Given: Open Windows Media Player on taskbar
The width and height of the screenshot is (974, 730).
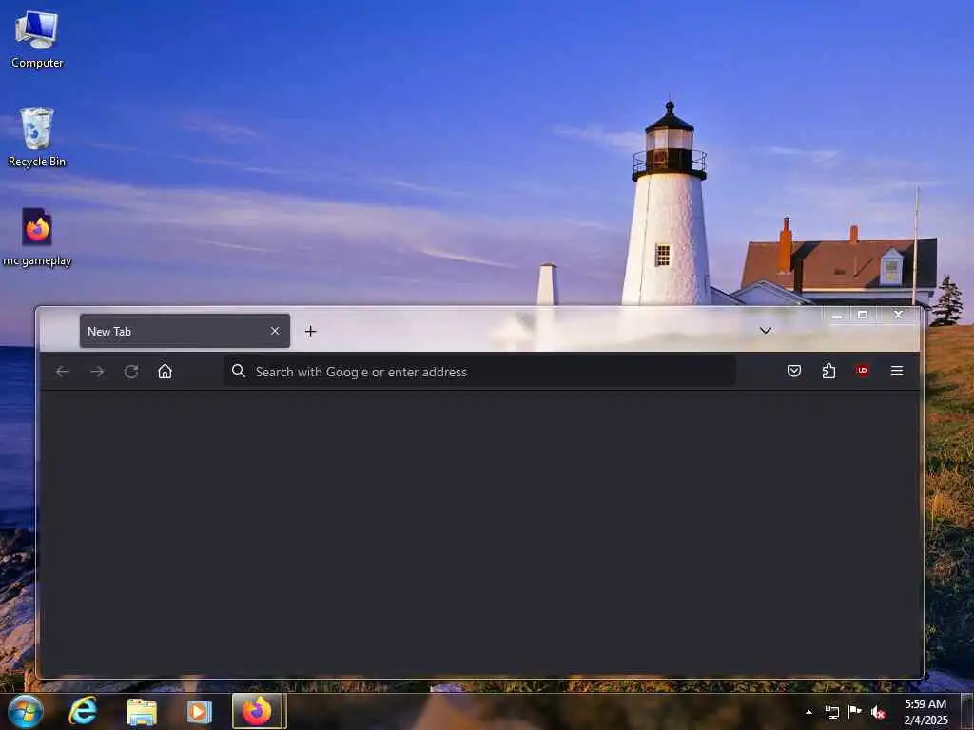Looking at the screenshot, I should point(200,711).
